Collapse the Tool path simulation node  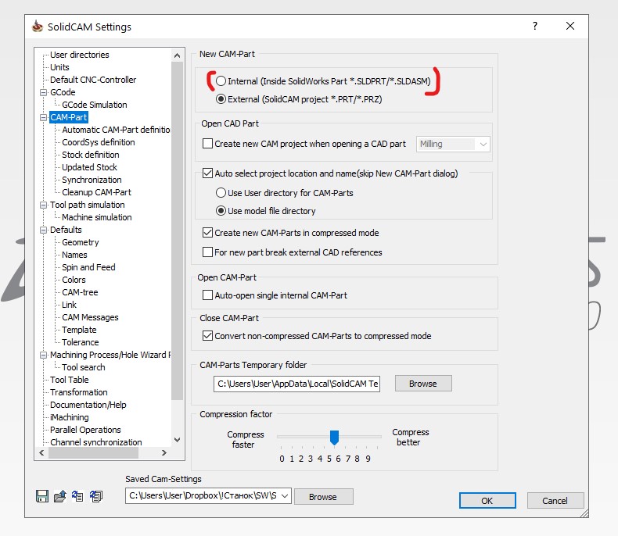coord(43,205)
